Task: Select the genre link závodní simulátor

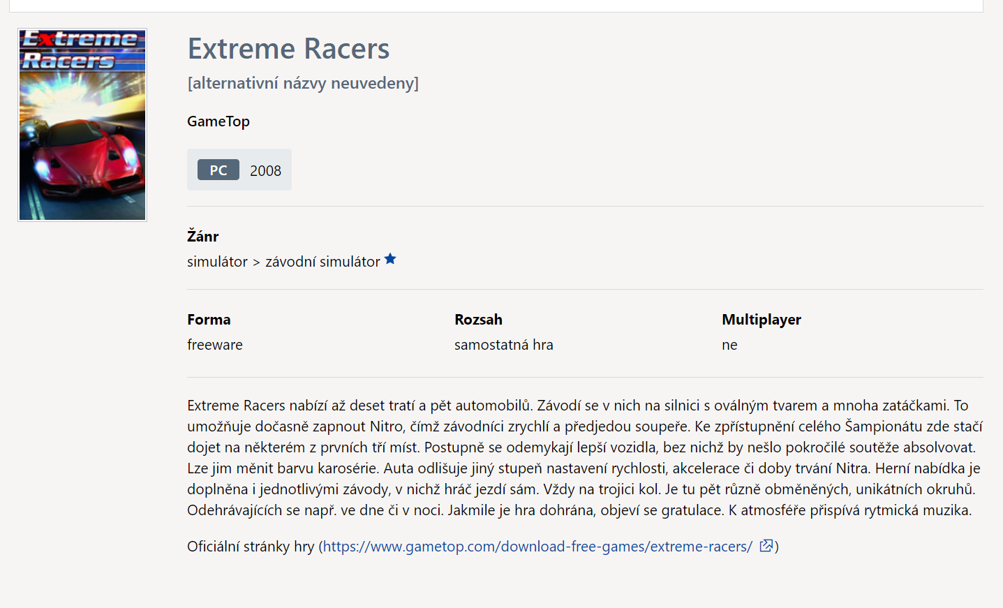Action: pos(322,262)
